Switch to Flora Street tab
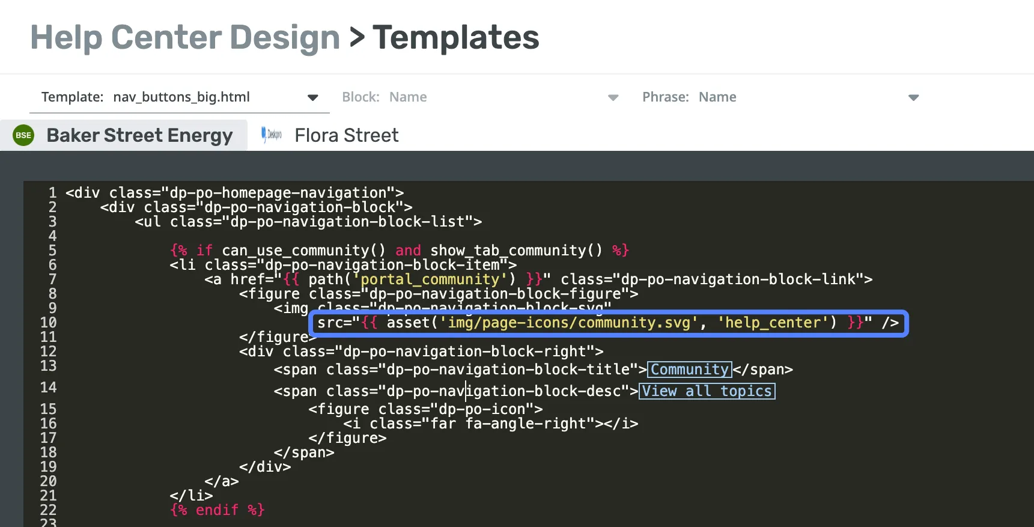1034x527 pixels. [346, 135]
